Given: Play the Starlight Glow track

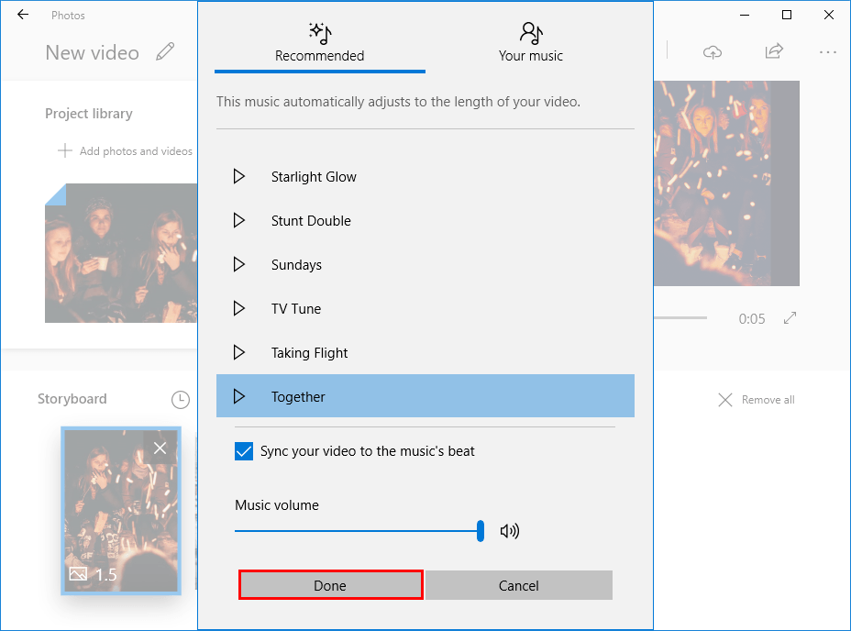Looking at the screenshot, I should pyautogui.click(x=239, y=176).
